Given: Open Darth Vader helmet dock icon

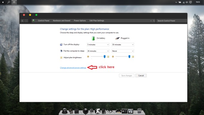Looking at the screenshot, I should [65, 111].
